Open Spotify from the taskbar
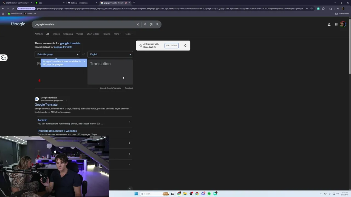351x197 pixels. [209, 194]
